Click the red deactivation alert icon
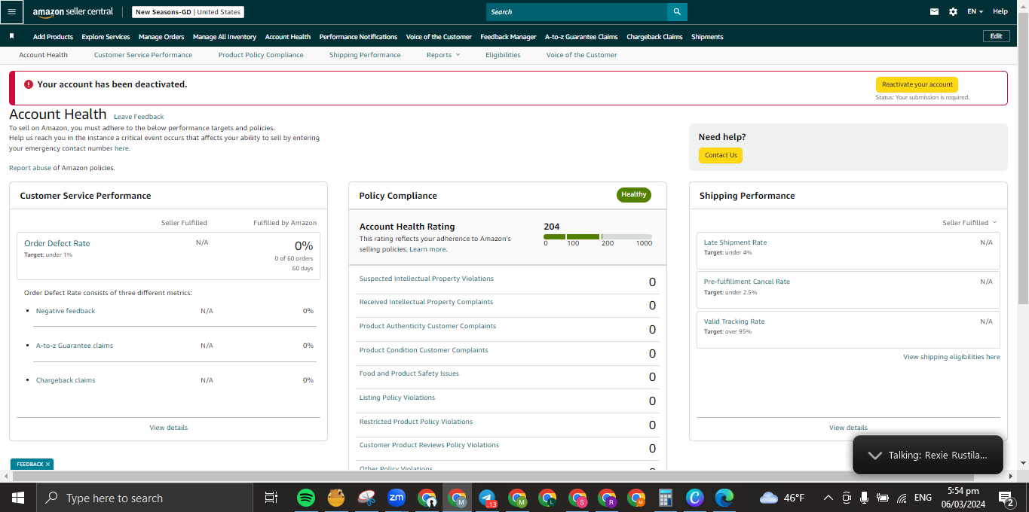 [x=29, y=84]
